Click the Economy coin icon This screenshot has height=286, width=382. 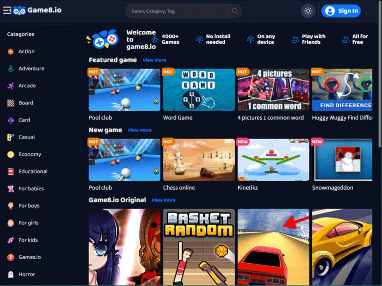click(x=11, y=154)
